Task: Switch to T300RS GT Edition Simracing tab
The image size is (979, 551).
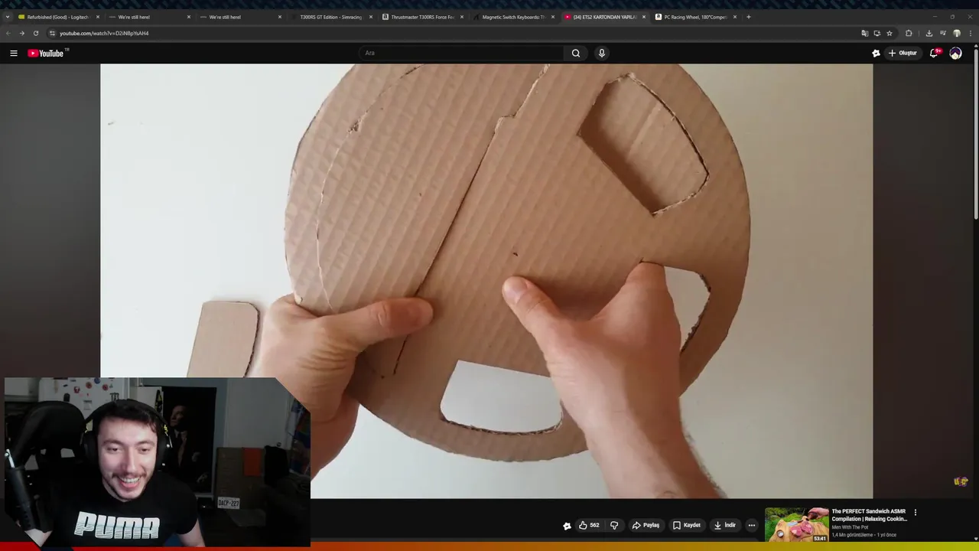Action: (331, 17)
